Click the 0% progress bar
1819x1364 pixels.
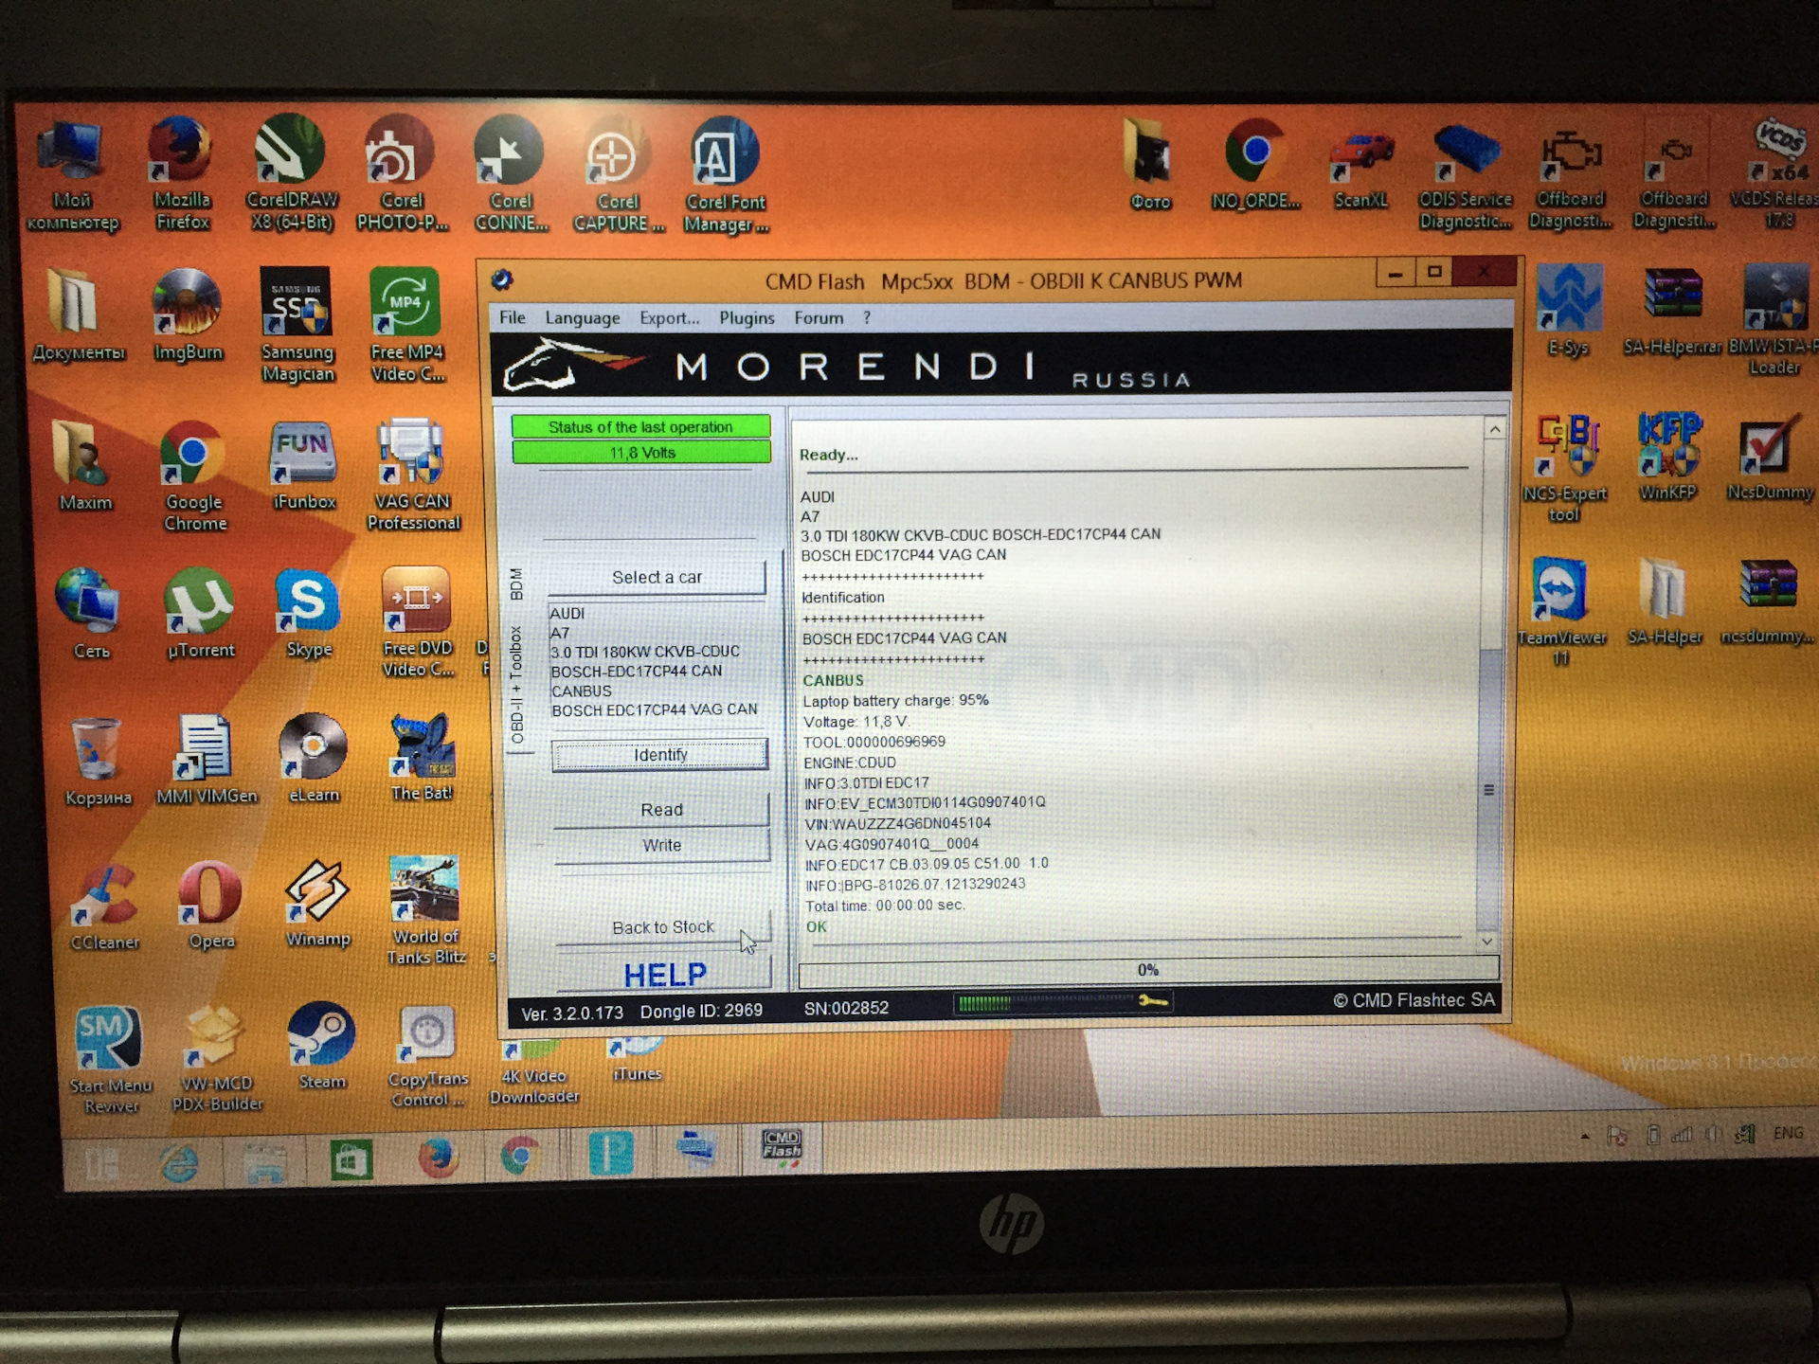[1148, 970]
